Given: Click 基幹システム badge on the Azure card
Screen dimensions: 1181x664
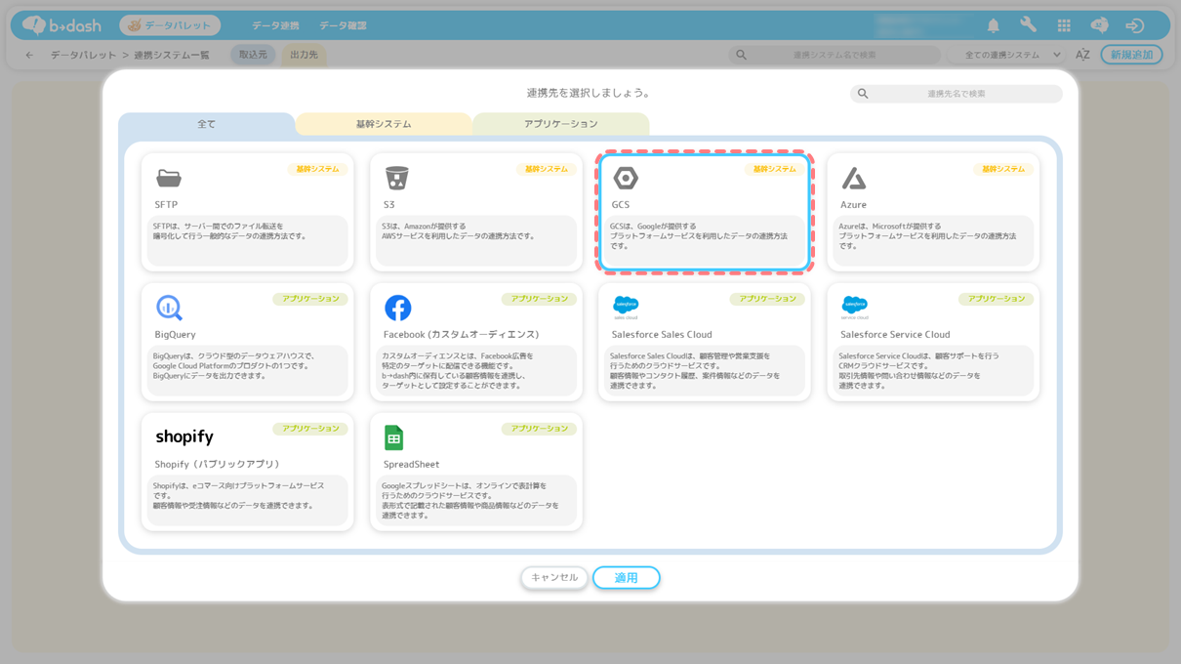Looking at the screenshot, I should pos(1003,169).
